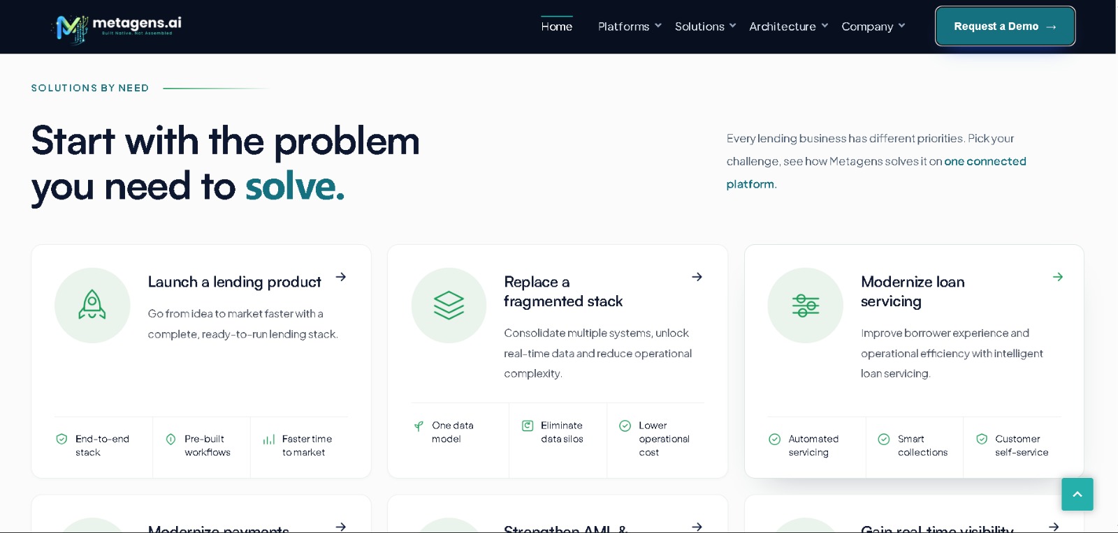Click the Customer self-service shield icon

(982, 439)
